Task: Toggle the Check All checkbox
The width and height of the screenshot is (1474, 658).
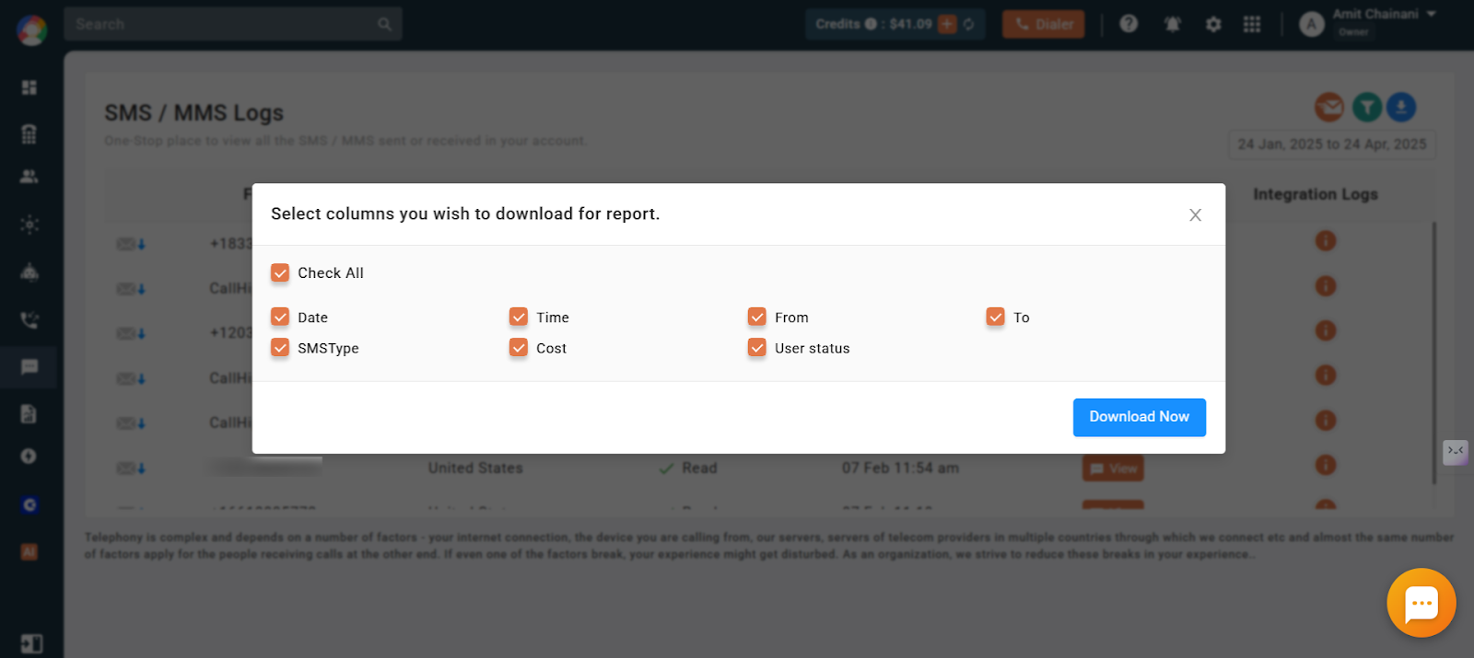Action: [x=280, y=273]
